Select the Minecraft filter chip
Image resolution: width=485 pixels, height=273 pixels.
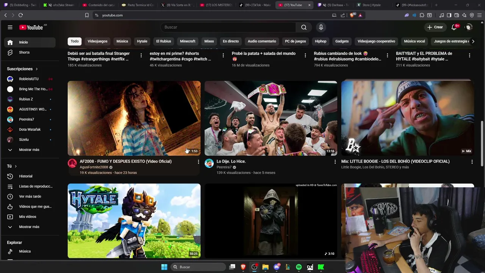click(188, 41)
